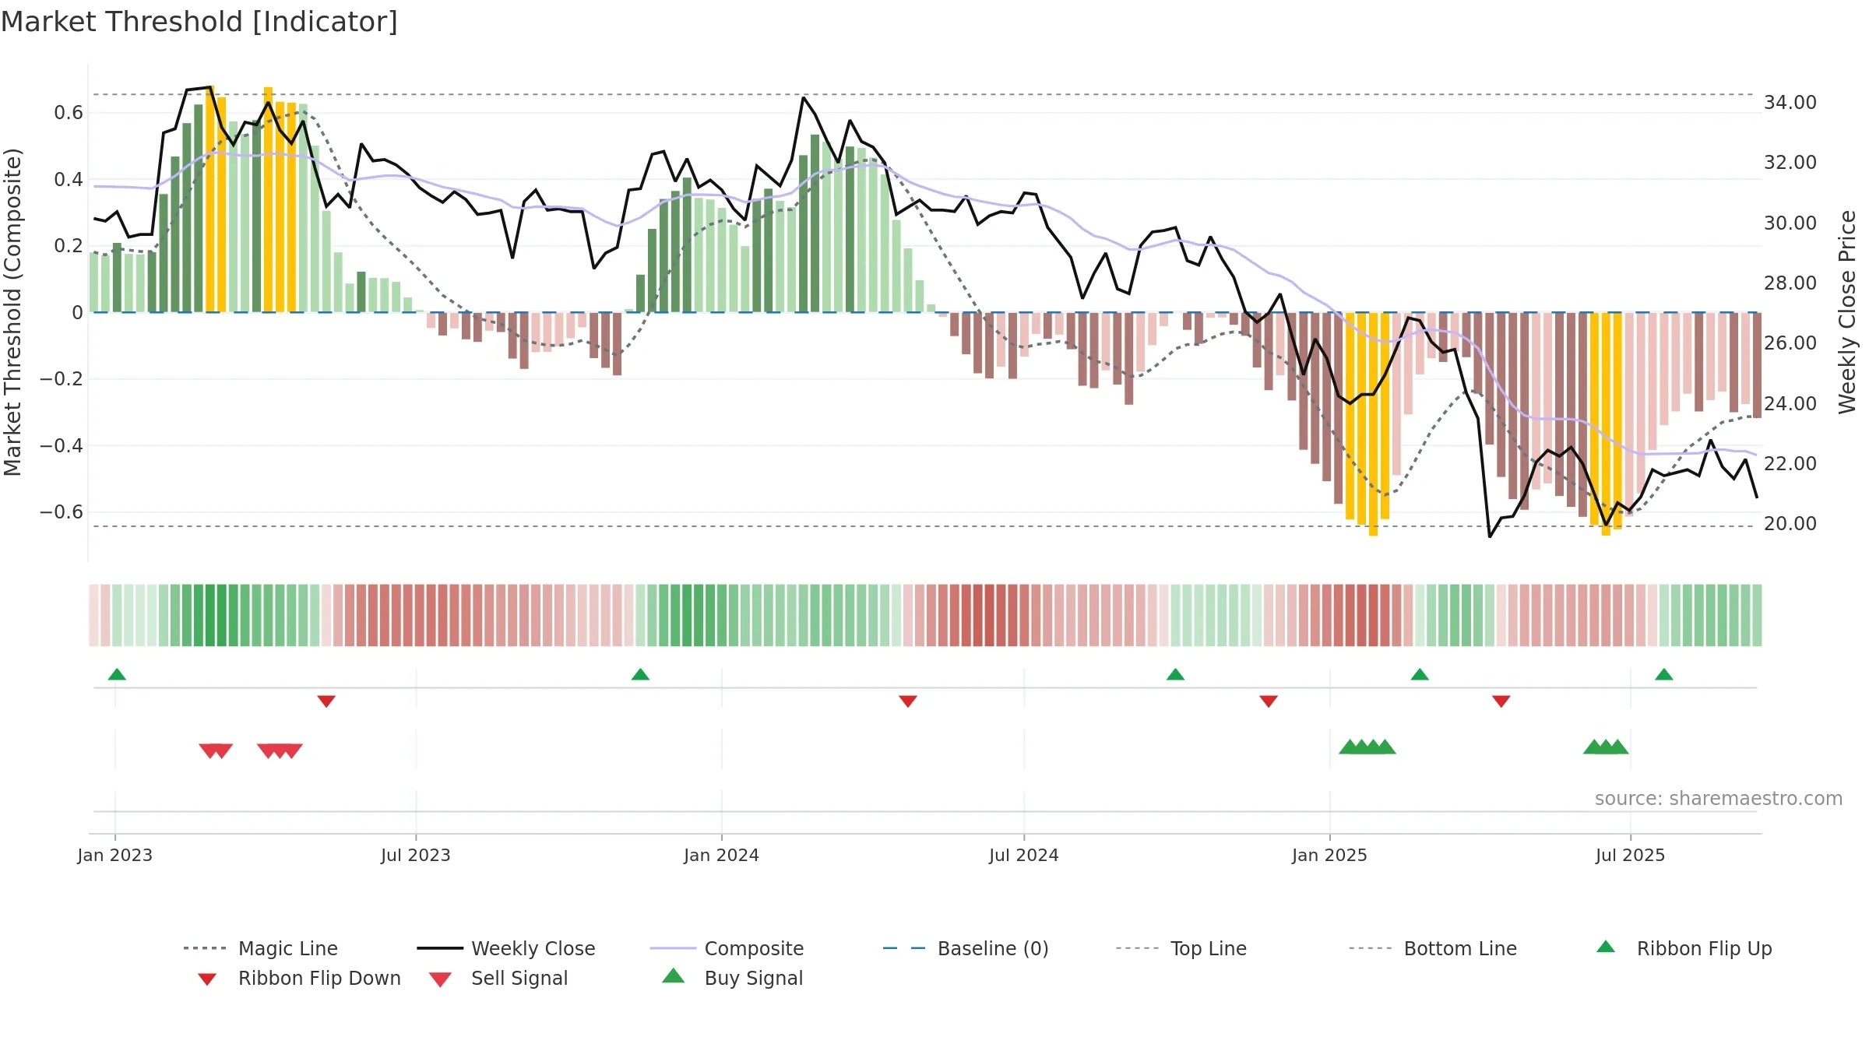The height and width of the screenshot is (1051, 1869).
Task: Toggle the Weekly Close legend entry
Action: [x=506, y=948]
